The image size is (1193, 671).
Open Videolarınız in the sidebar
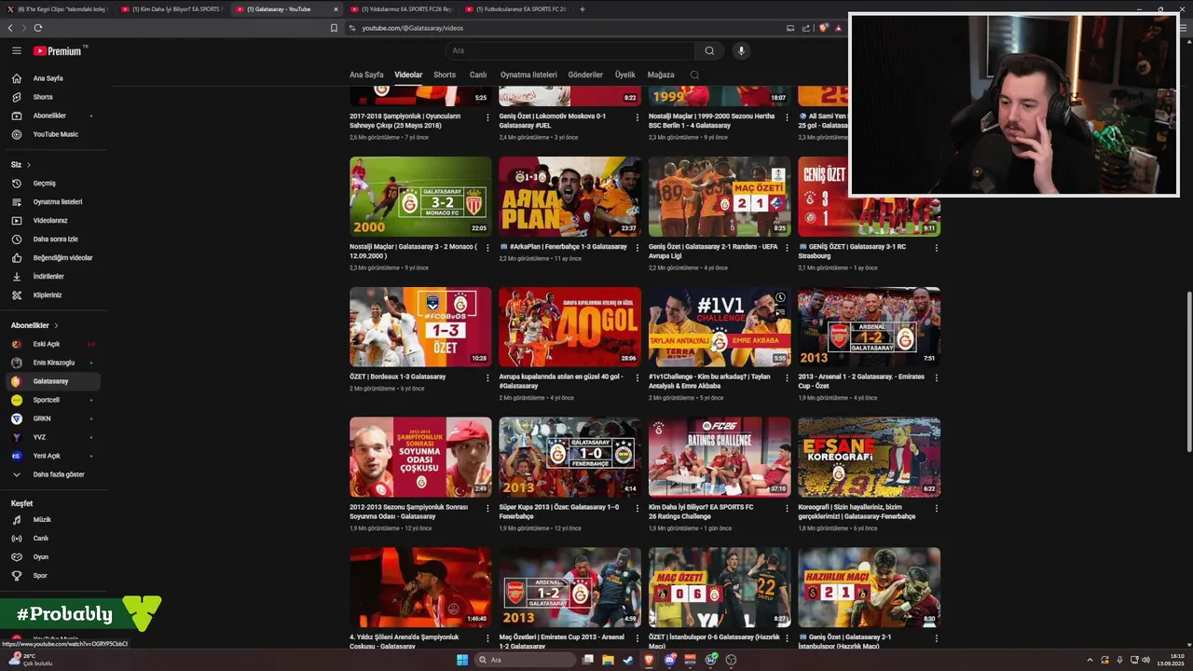coord(50,221)
